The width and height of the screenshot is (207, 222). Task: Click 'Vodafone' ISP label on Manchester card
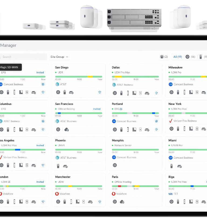65,194
